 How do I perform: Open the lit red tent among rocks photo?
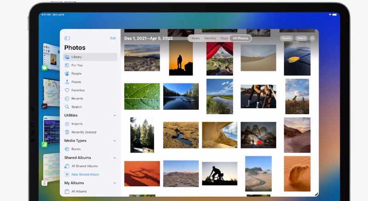pyautogui.click(x=259, y=135)
